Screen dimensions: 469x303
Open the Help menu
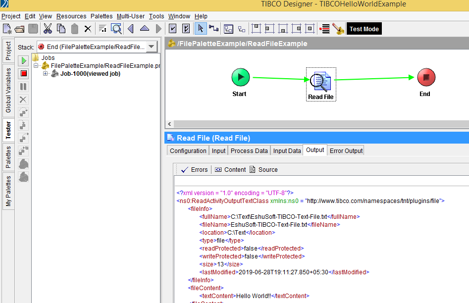coord(201,16)
